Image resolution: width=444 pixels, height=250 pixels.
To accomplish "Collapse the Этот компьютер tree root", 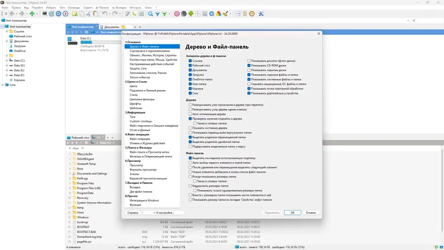I will pos(3,26).
